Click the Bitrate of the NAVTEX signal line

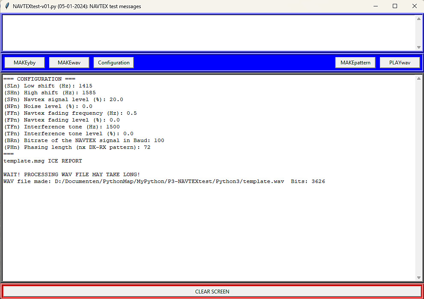84,140
